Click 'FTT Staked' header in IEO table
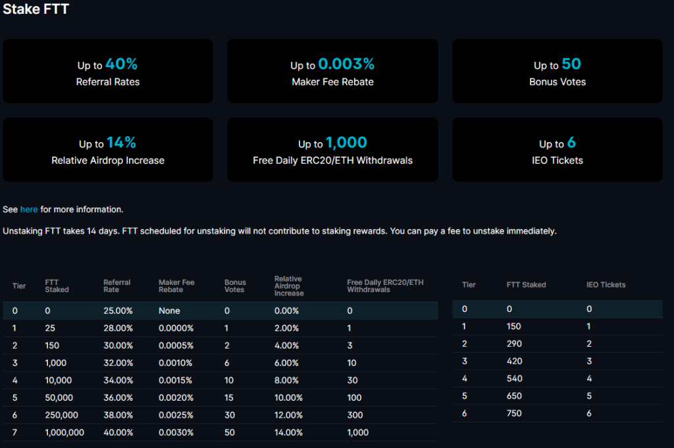 [526, 285]
